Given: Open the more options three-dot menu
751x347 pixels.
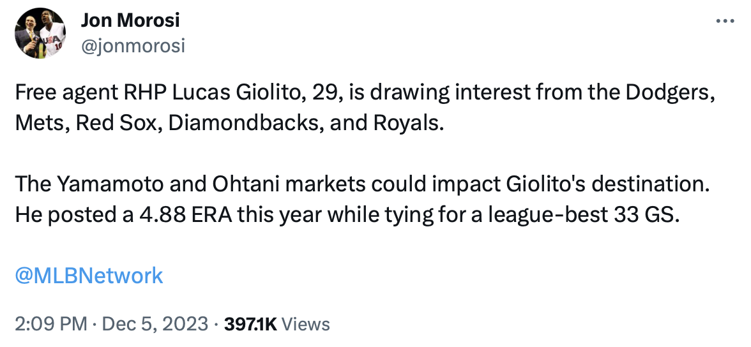Looking at the screenshot, I should click(725, 21).
